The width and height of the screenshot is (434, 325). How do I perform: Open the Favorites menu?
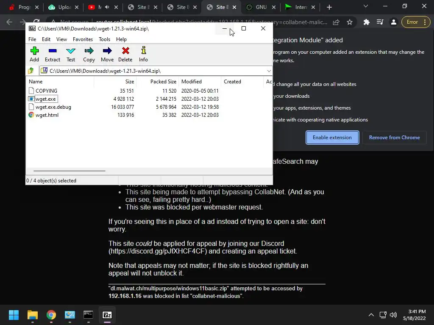click(83, 39)
